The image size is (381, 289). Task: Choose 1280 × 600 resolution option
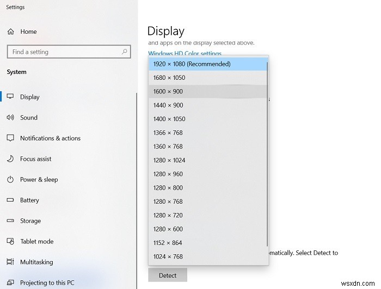[x=208, y=229]
